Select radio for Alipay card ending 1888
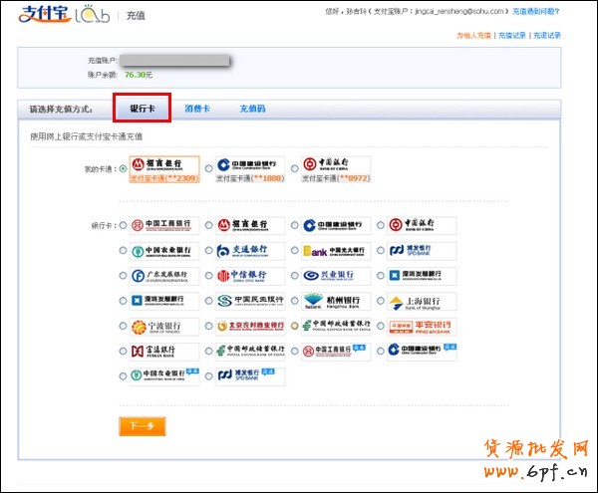Viewport: 598px width, 493px height. click(x=208, y=169)
